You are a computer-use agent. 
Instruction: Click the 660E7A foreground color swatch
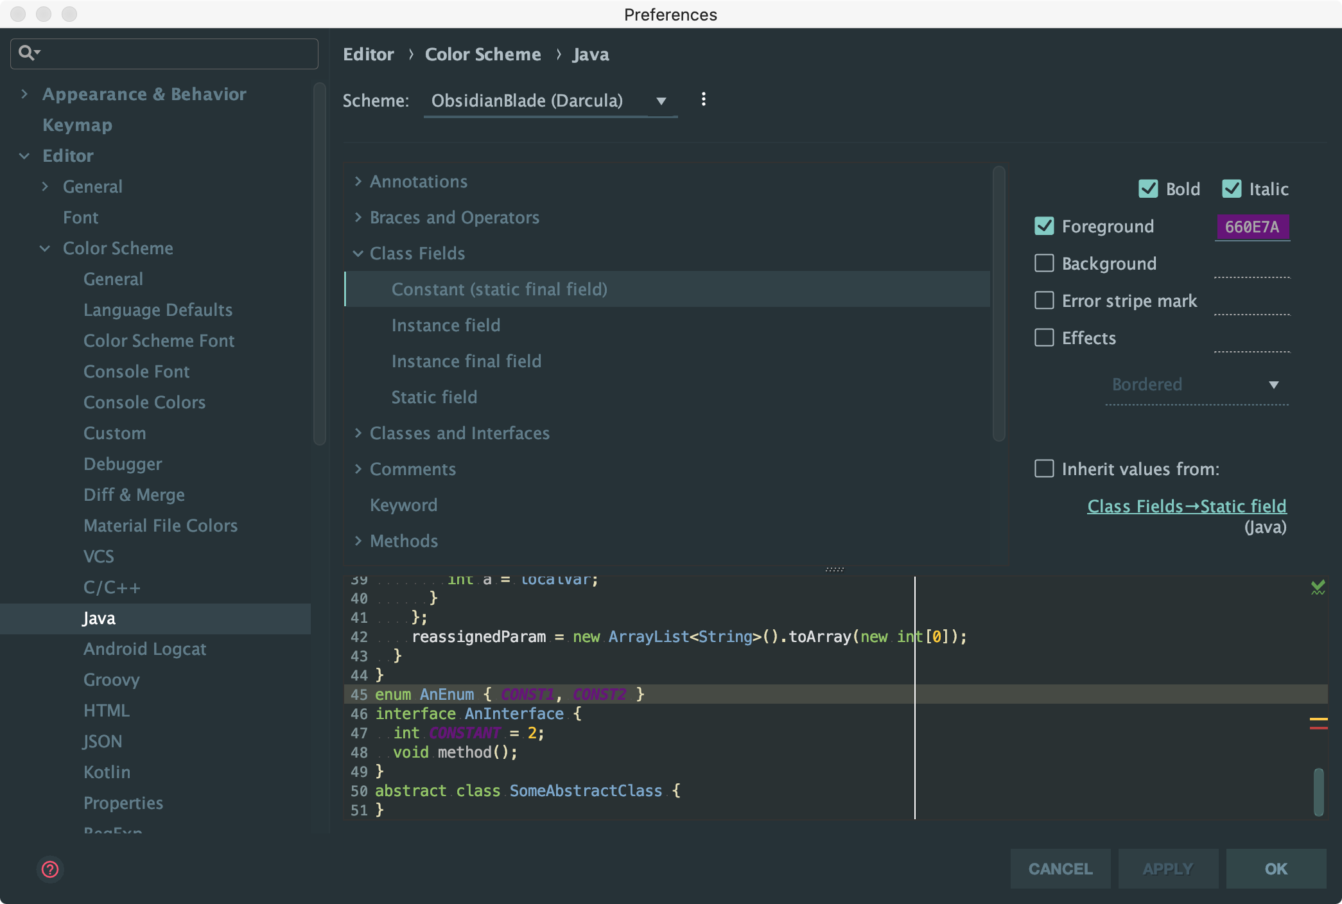[1251, 227]
